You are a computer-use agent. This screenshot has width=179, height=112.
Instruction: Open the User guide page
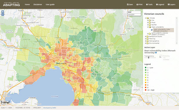pyautogui.click(x=50, y=4)
